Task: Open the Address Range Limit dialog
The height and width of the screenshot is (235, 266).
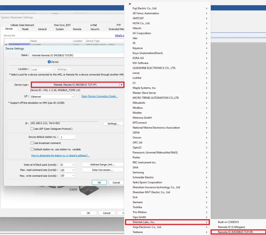Action: tap(102, 164)
